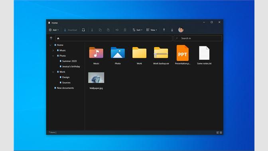
Task: Click the home icon in address bar
Action: click(x=58, y=38)
